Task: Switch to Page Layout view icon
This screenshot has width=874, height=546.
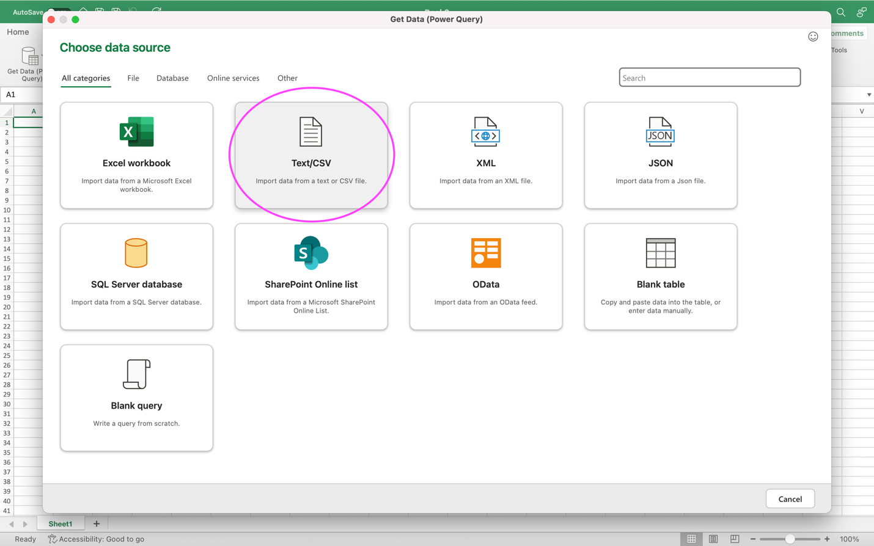Action: 713,539
